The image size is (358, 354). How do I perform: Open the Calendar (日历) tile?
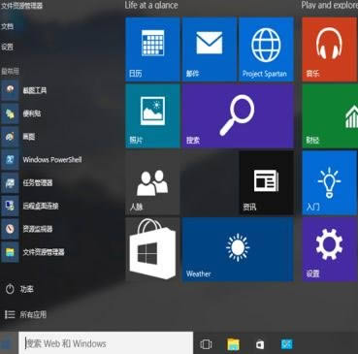point(152,49)
